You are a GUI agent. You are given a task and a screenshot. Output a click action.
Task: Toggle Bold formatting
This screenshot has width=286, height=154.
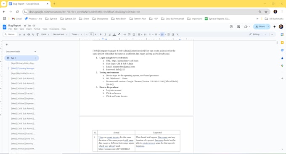(101, 34)
